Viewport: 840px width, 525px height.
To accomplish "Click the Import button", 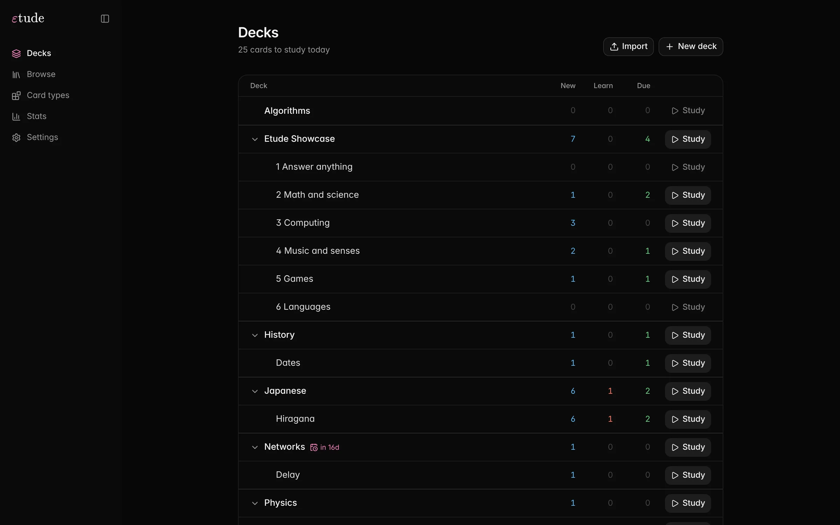I will pyautogui.click(x=628, y=47).
